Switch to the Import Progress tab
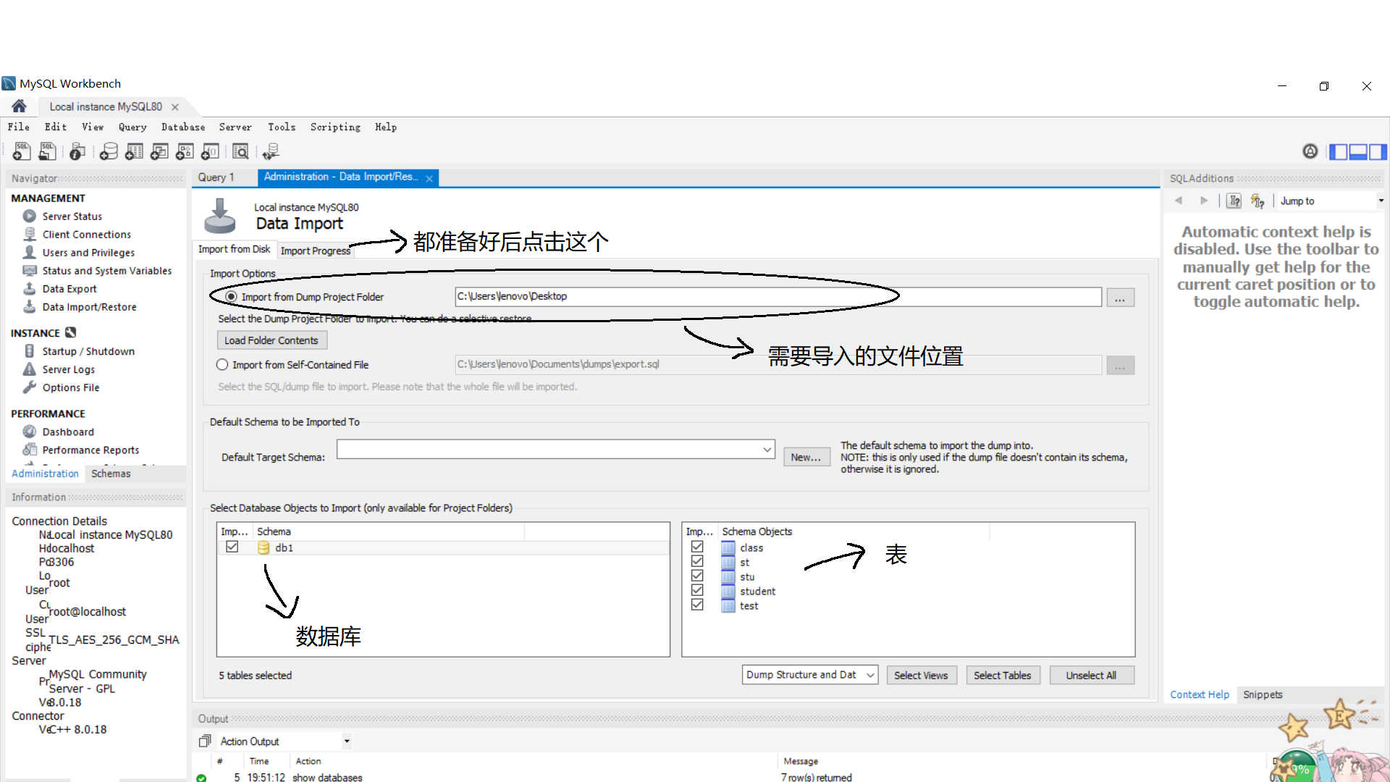This screenshot has width=1390, height=782. 316,251
